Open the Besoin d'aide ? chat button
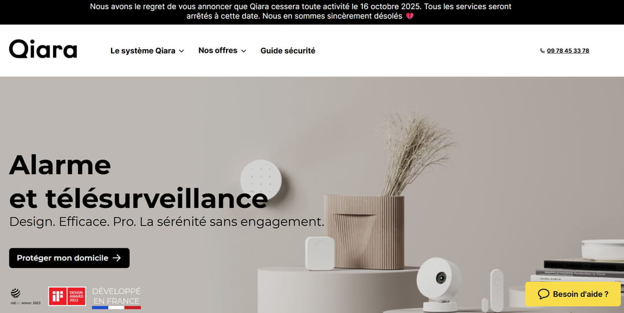Image resolution: width=624 pixels, height=313 pixels. pos(573,294)
